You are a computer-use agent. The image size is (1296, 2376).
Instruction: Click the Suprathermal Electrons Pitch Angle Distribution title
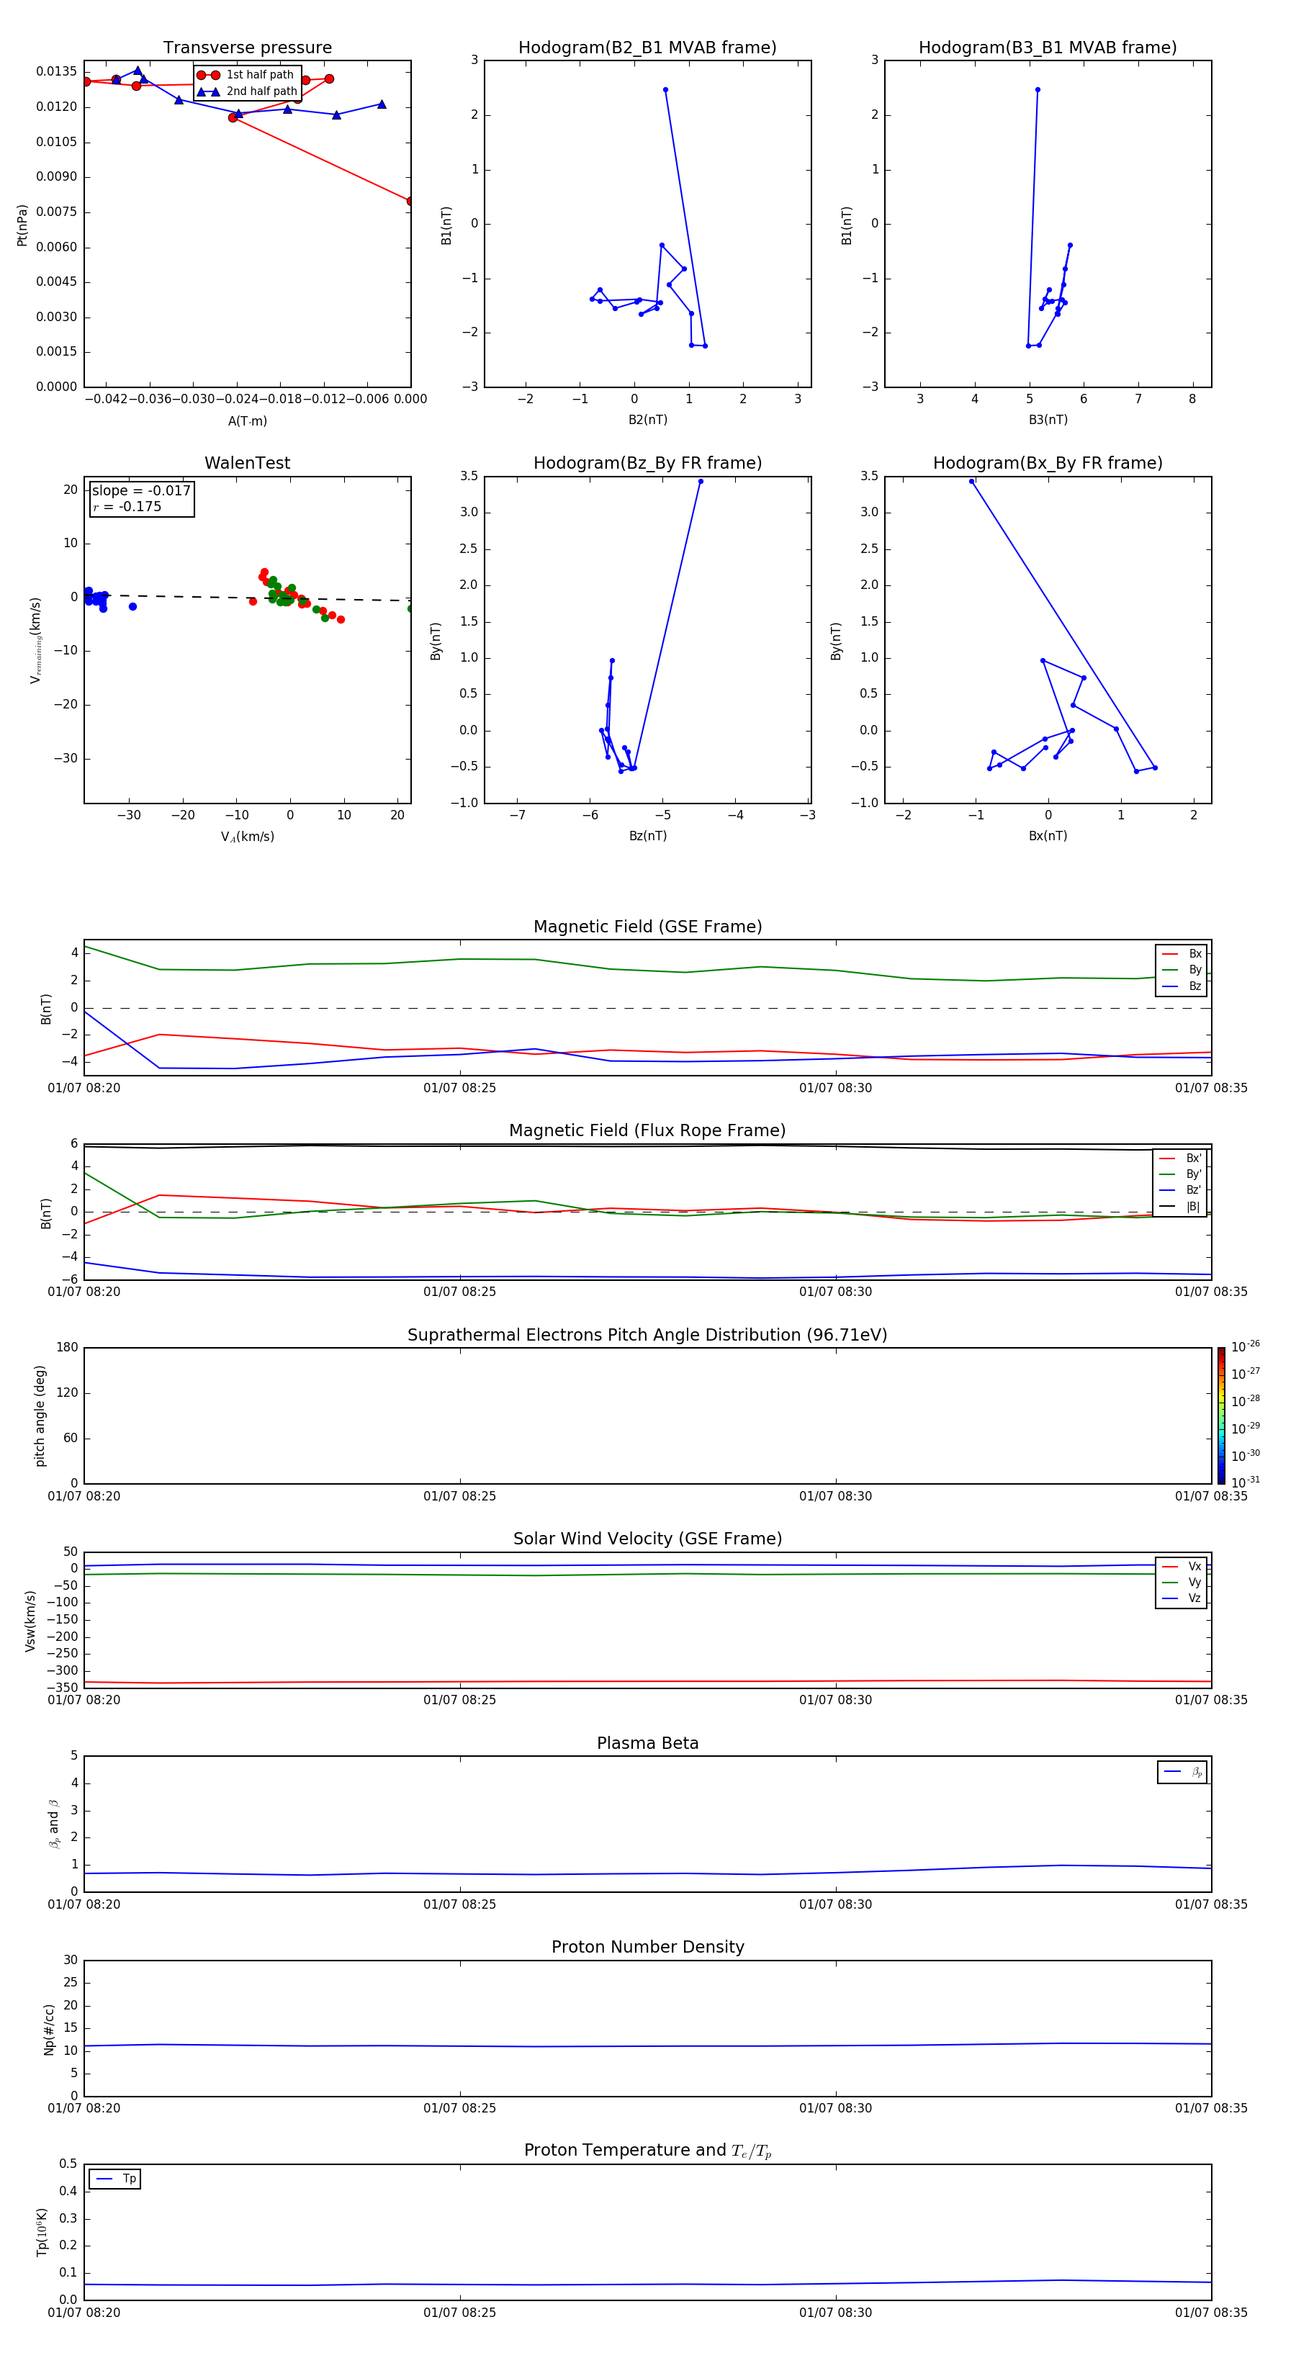click(x=647, y=1336)
